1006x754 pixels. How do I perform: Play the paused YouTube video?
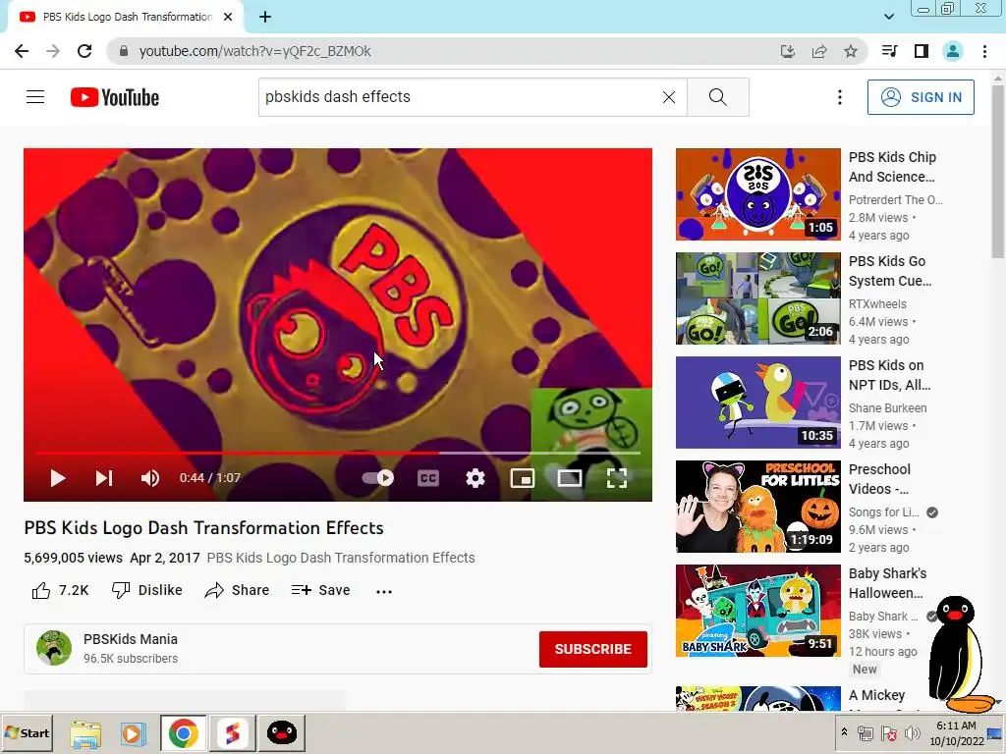58,478
